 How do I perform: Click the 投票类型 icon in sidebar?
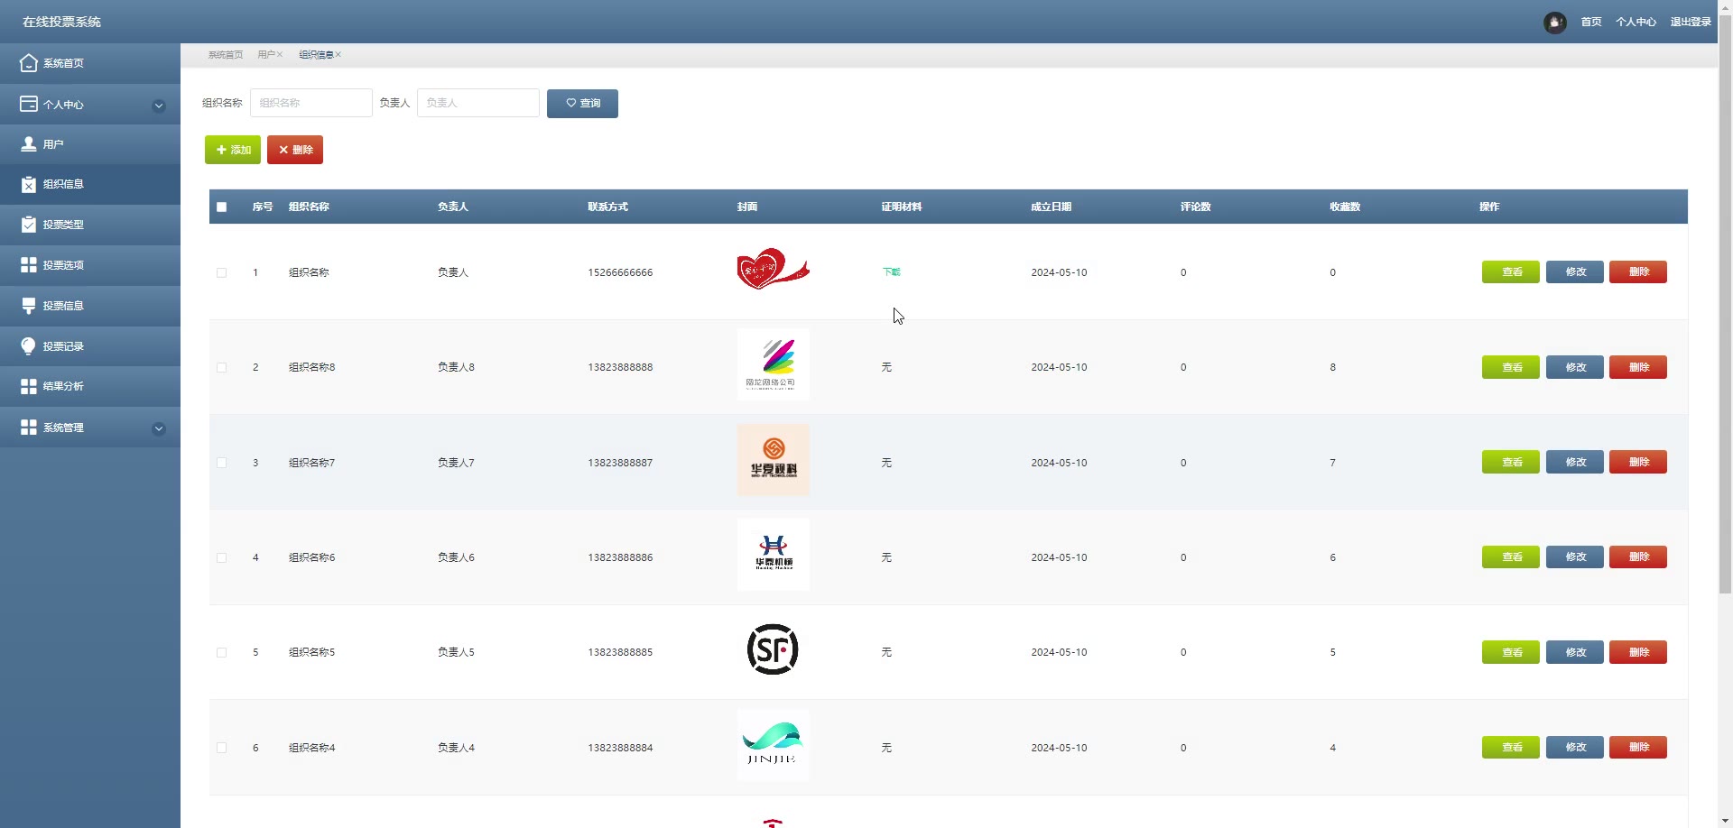(x=29, y=225)
